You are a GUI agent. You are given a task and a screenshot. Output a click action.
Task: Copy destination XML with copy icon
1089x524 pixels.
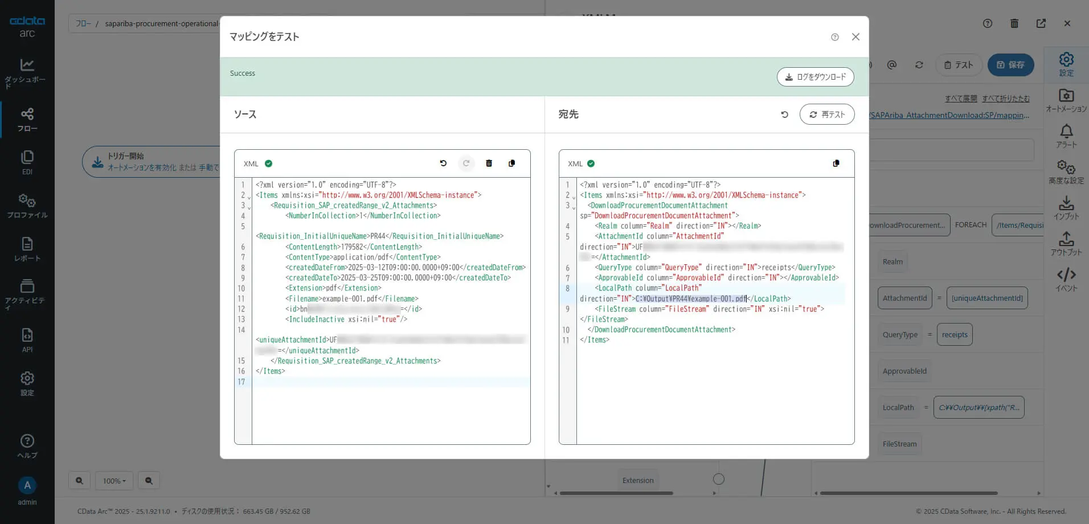point(836,163)
